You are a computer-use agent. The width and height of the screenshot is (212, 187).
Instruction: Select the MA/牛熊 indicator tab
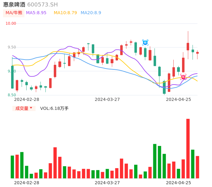(14, 13)
